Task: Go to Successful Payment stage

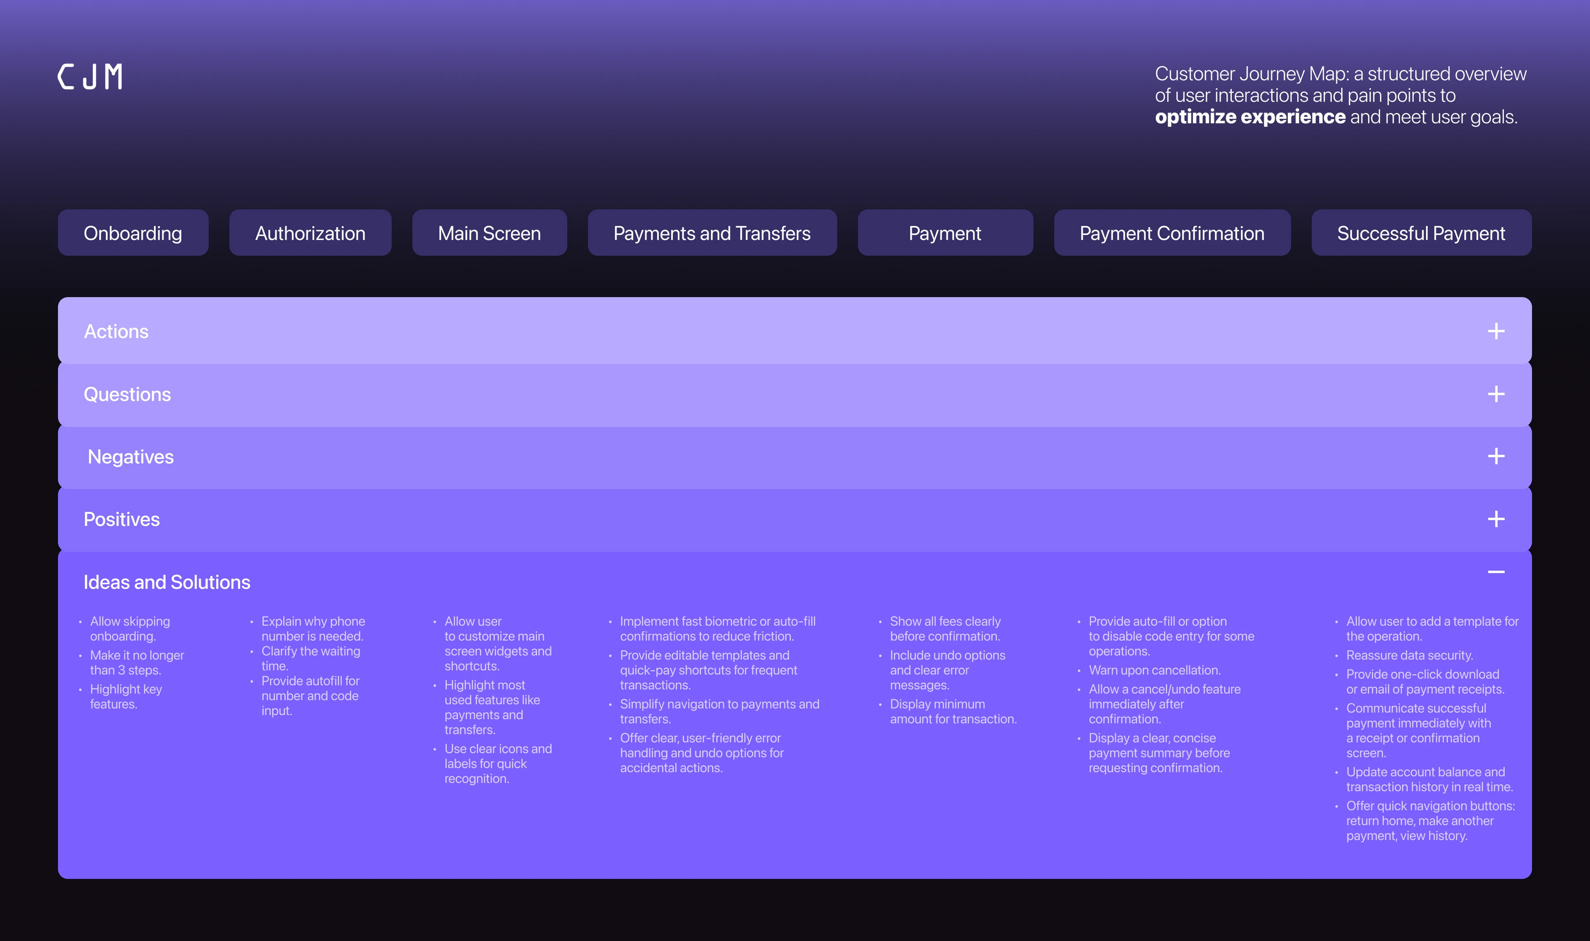Action: coord(1421,233)
